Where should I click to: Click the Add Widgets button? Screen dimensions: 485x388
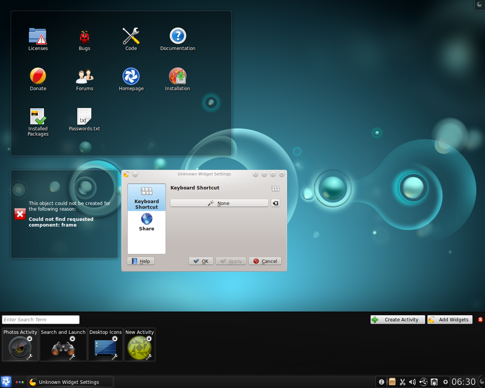click(450, 319)
